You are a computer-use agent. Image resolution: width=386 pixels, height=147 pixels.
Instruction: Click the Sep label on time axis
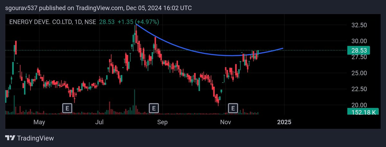[163, 122]
